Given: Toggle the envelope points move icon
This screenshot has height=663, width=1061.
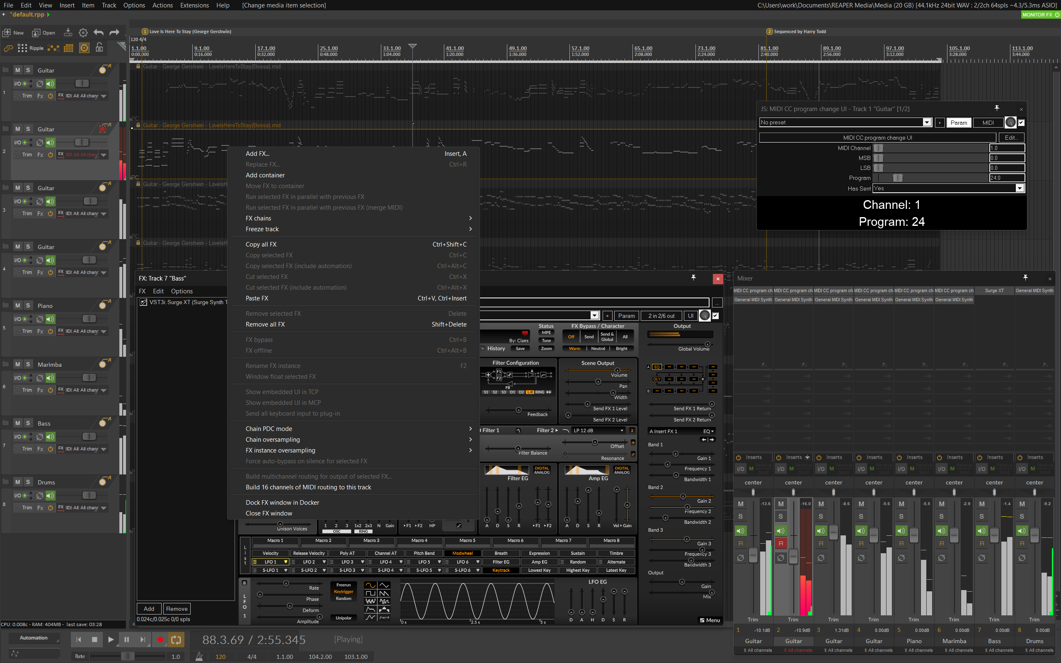Looking at the screenshot, I should coord(53,48).
